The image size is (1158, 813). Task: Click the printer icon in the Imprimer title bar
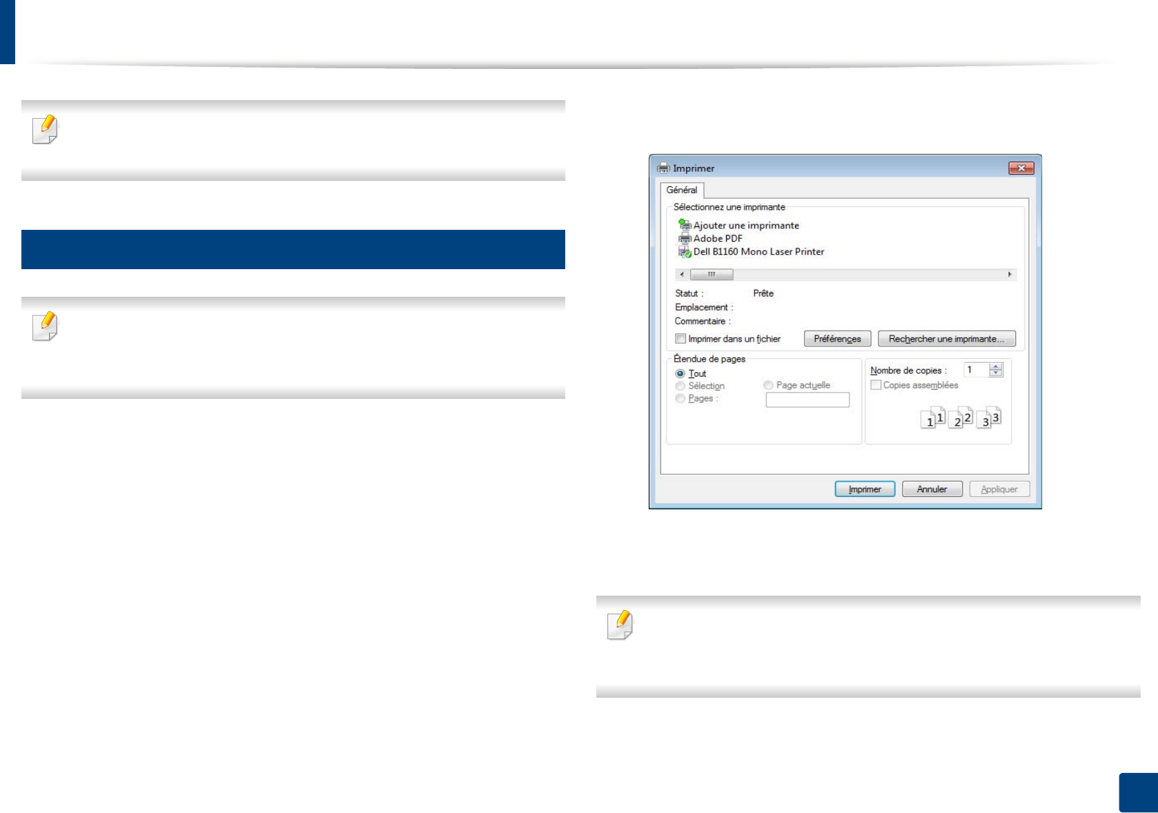663,168
